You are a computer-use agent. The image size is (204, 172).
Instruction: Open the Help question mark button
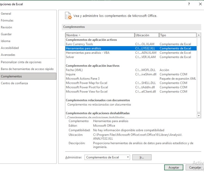click(x=189, y=4)
